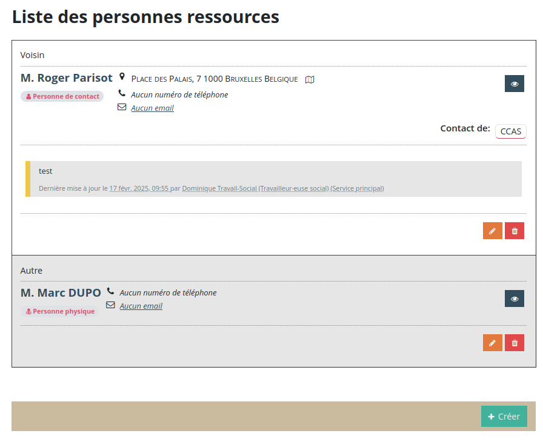Click the 'test' comment text

point(45,171)
